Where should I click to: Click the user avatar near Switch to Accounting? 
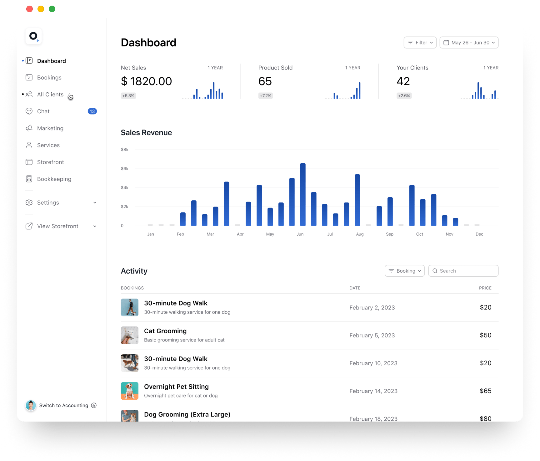(31, 405)
